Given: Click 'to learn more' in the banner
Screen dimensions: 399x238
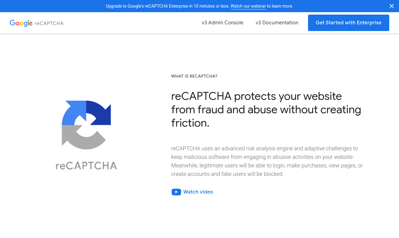Looking at the screenshot, I should 280,6.
